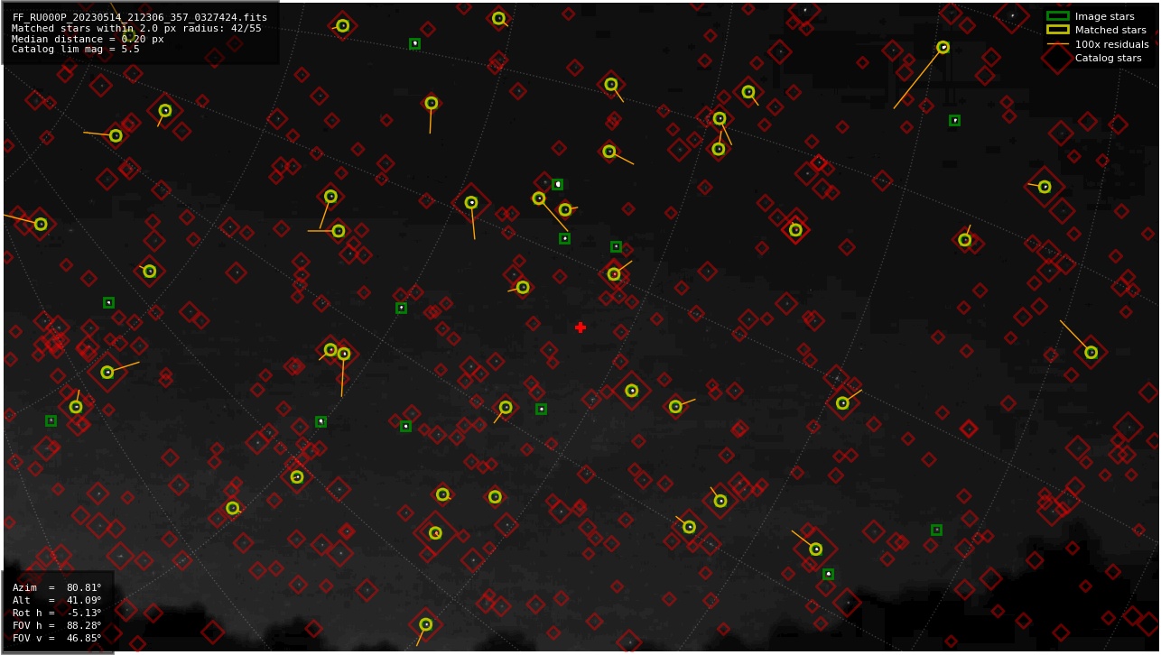Click the 'Catalog lim mag = 5.5' text
Screen dimensions: 1161x655
coord(76,50)
